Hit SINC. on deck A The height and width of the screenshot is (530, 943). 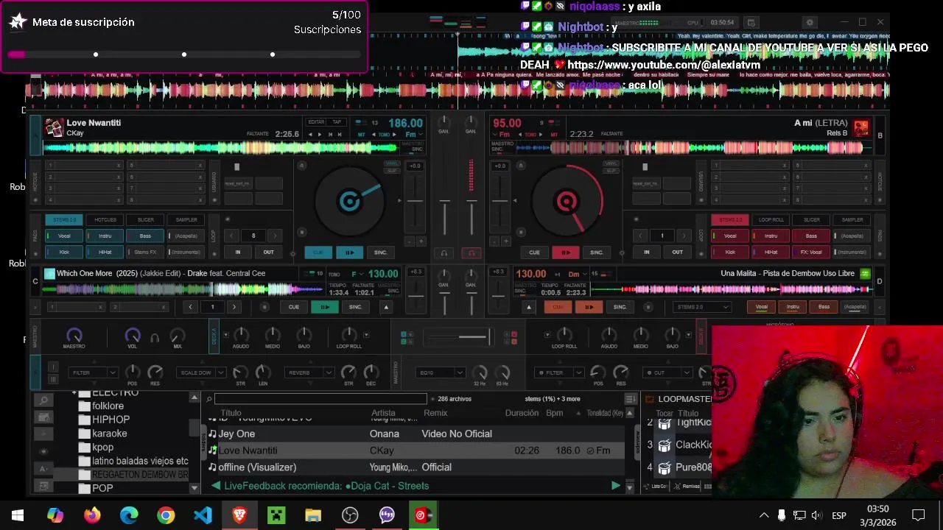(x=380, y=252)
